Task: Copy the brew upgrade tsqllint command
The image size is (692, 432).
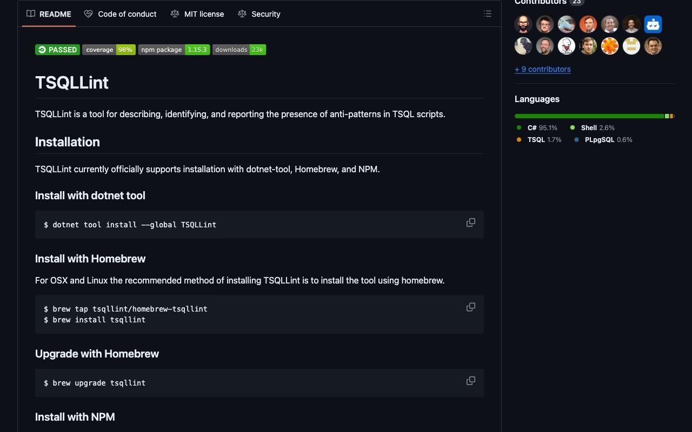Action: 471,381
